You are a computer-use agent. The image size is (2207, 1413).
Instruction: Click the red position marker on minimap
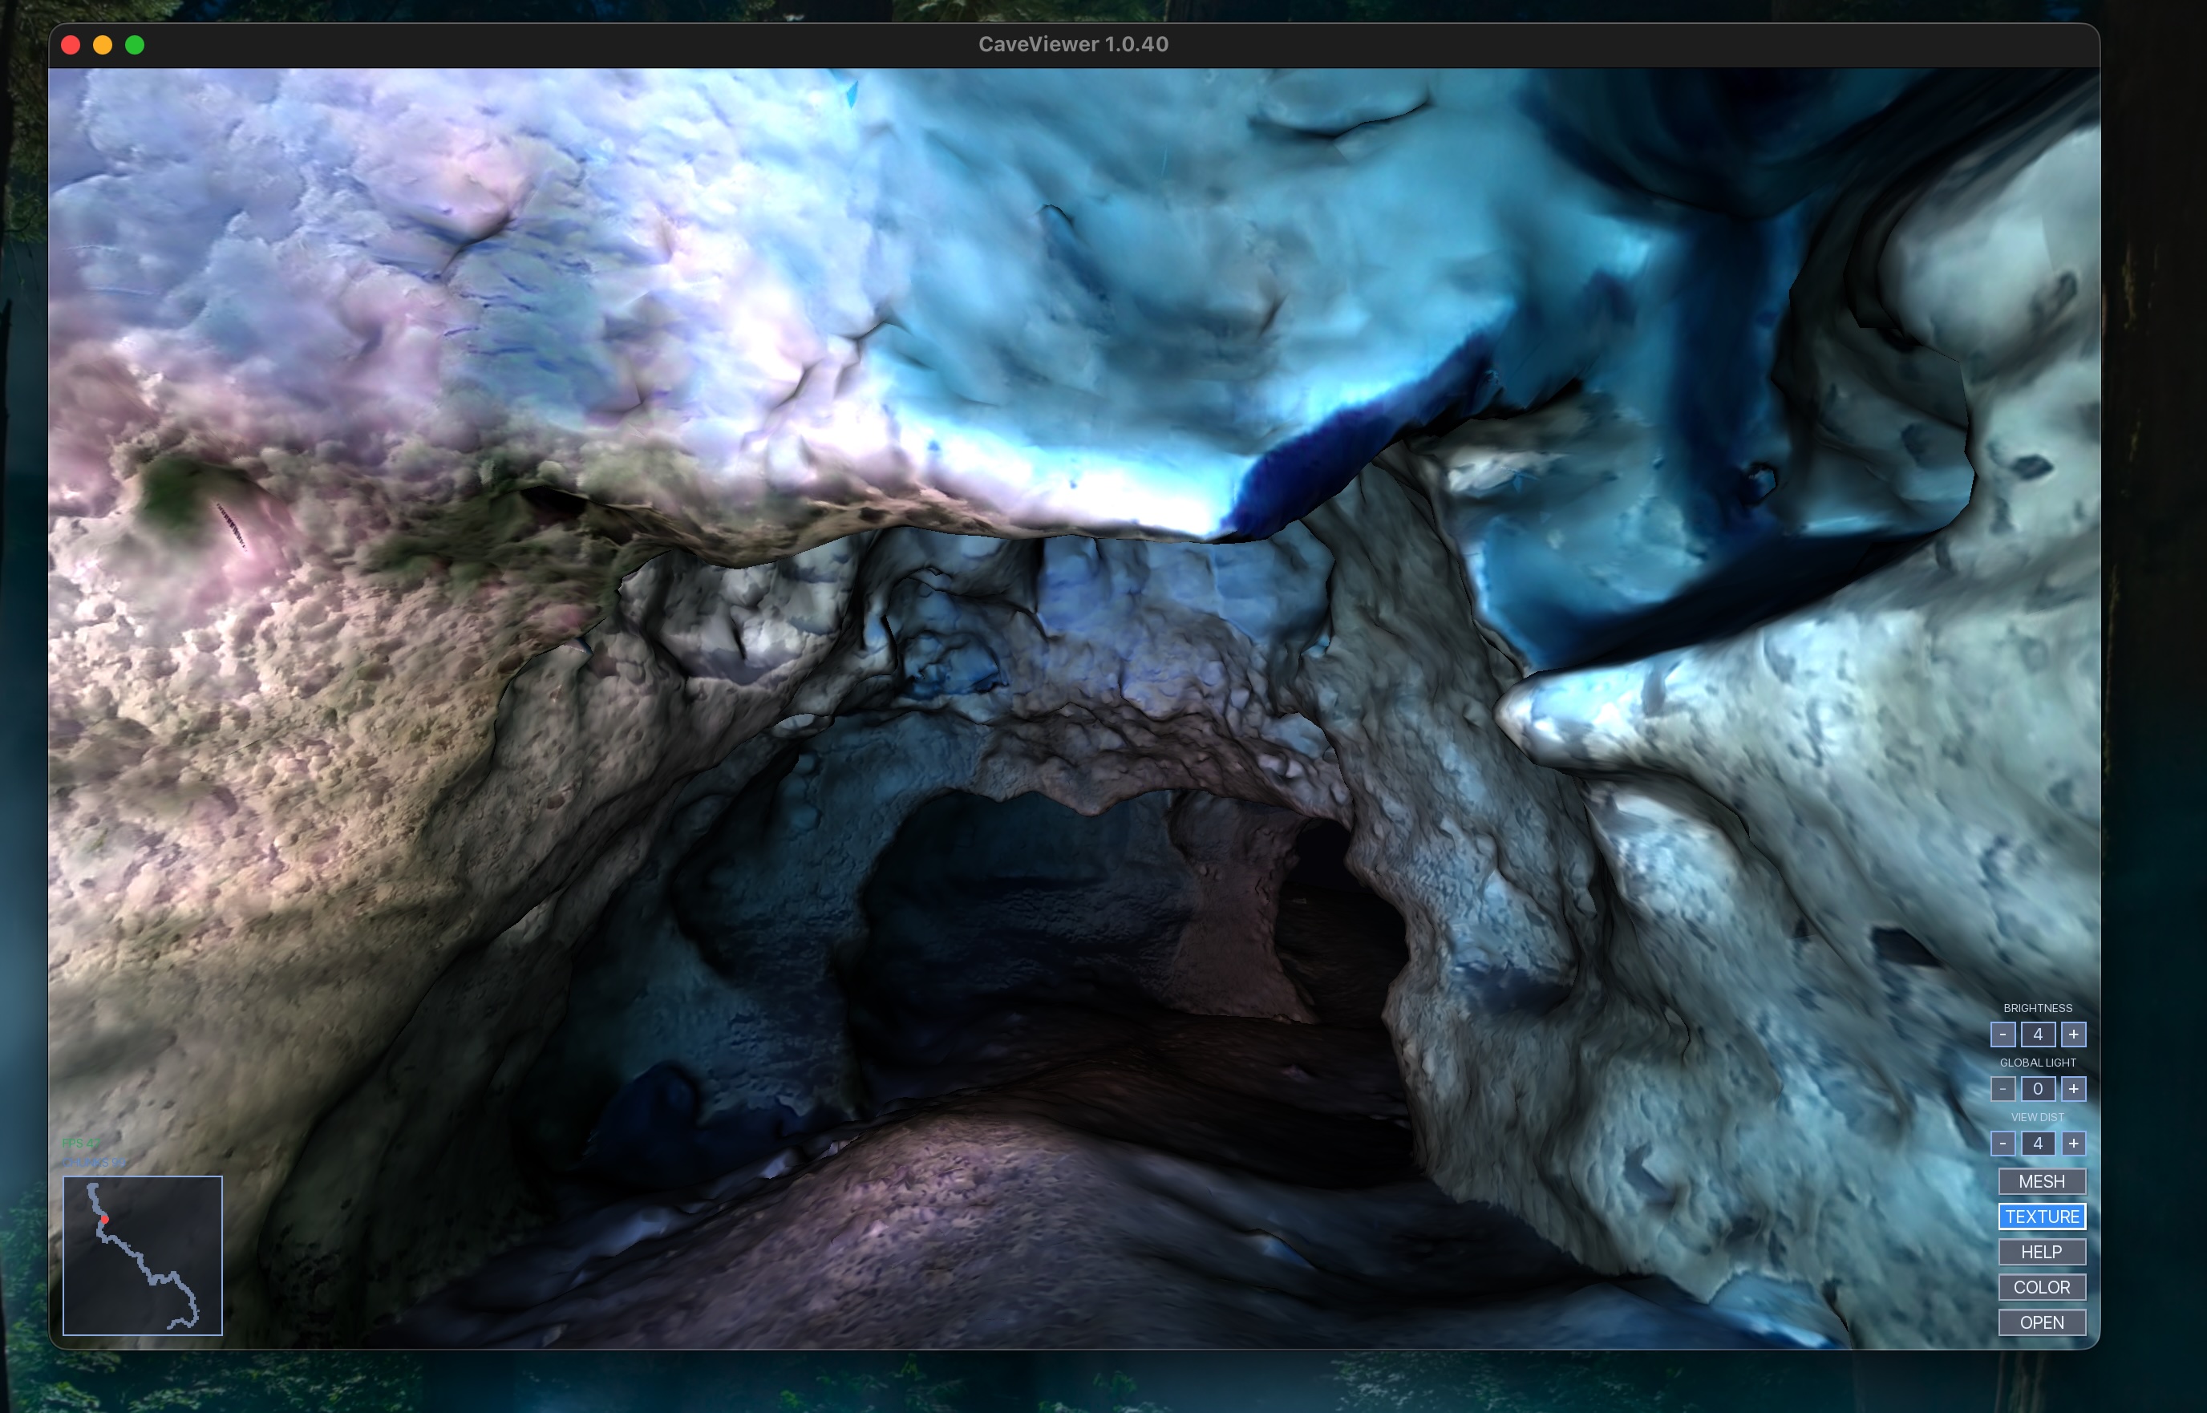pos(104,1220)
